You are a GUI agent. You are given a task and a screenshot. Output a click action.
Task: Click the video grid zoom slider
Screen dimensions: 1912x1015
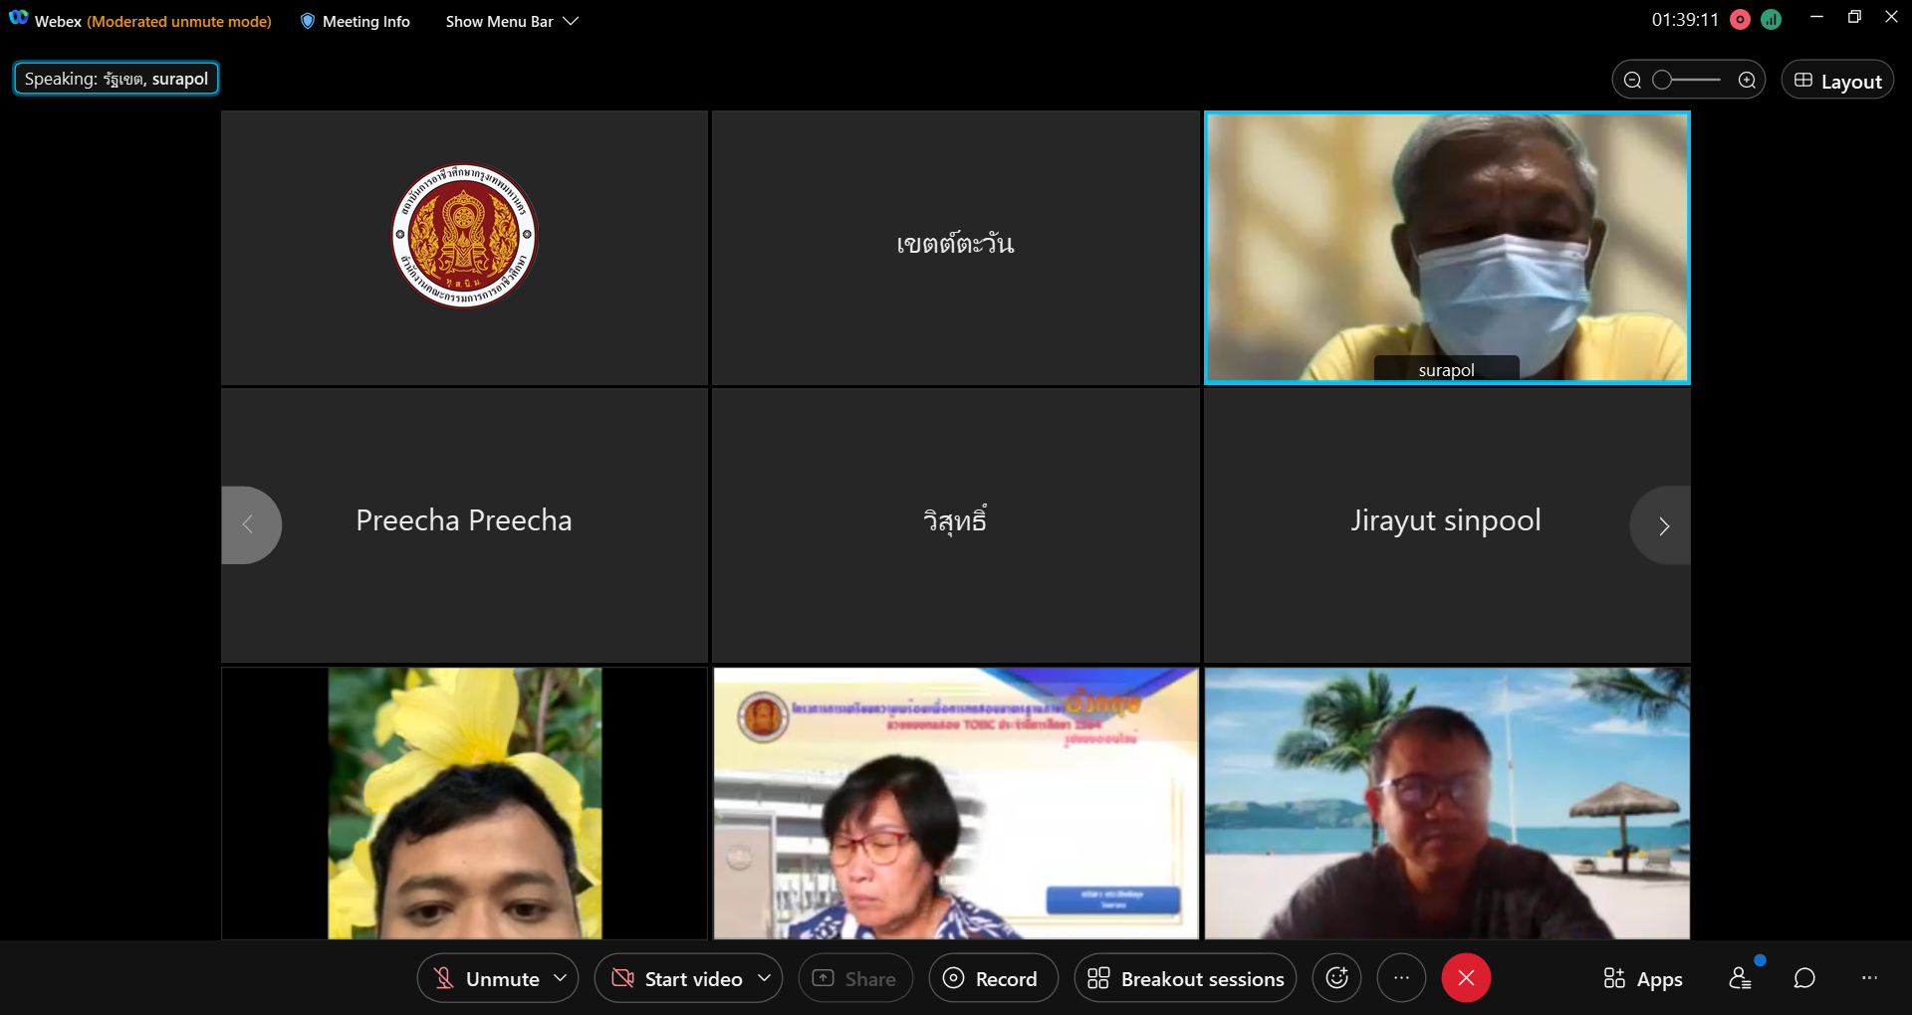click(1688, 81)
